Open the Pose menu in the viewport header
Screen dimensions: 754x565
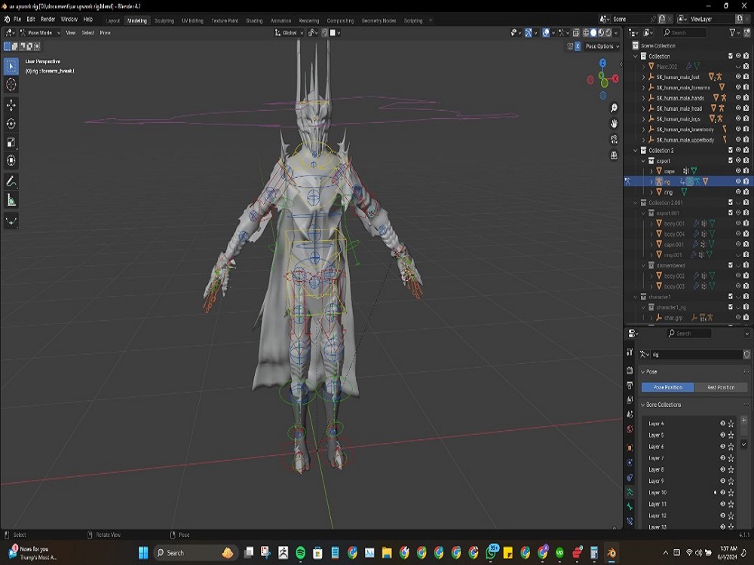coord(106,32)
